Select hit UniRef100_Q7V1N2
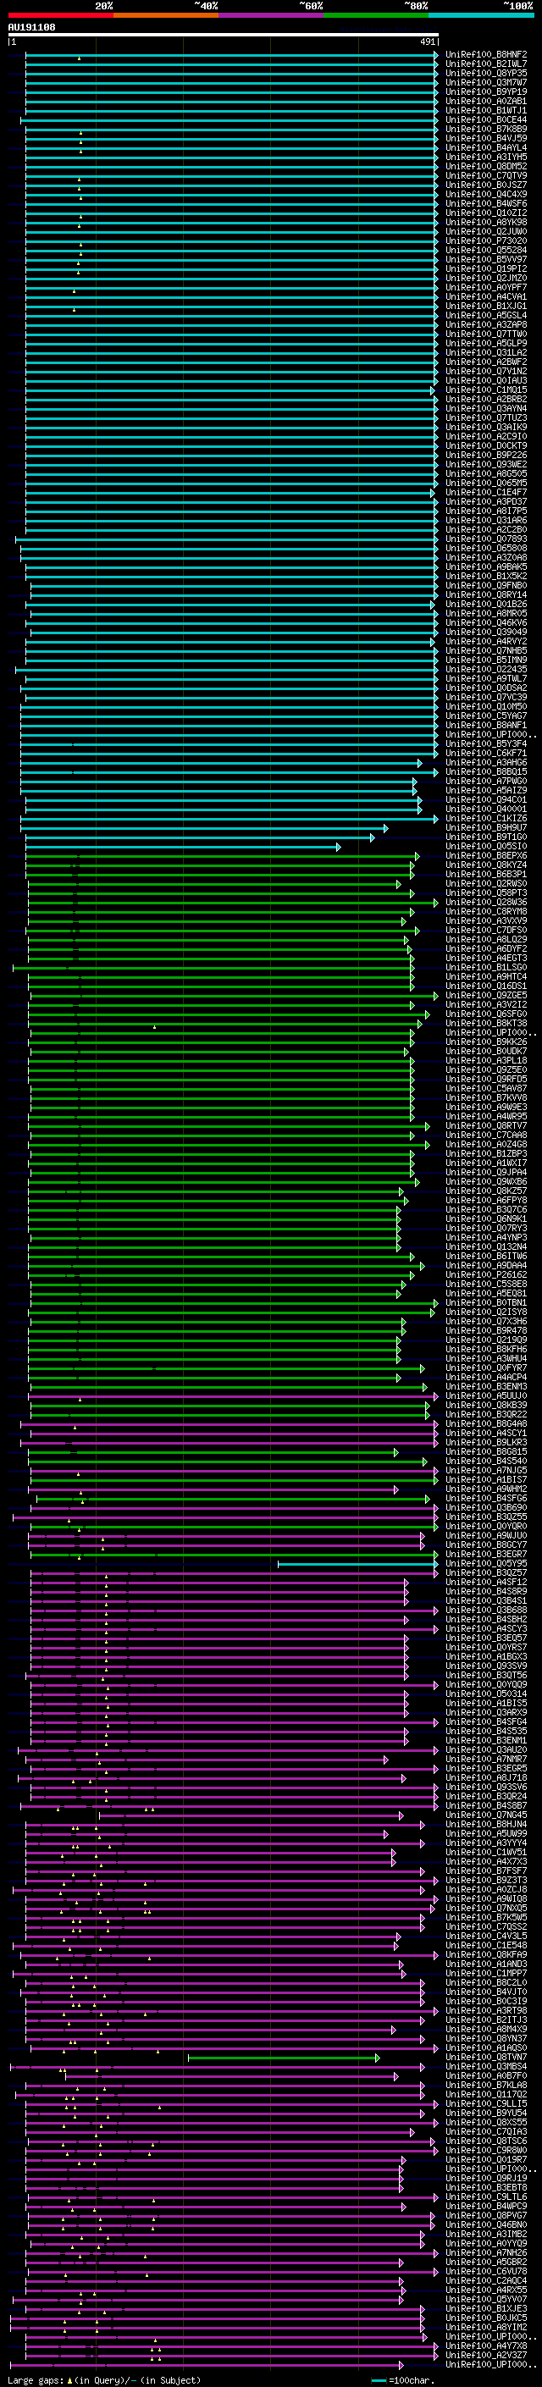This screenshot has width=542, height=2387. tap(486, 372)
